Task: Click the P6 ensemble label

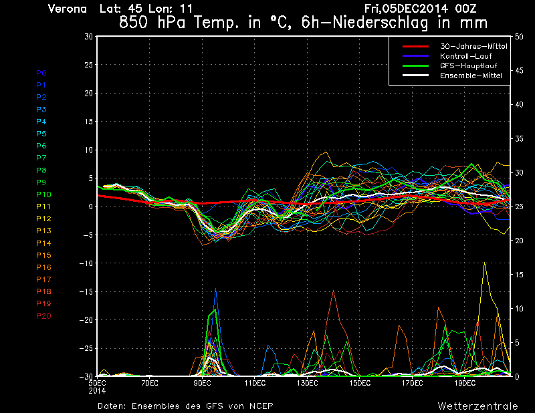Action: click(x=41, y=146)
